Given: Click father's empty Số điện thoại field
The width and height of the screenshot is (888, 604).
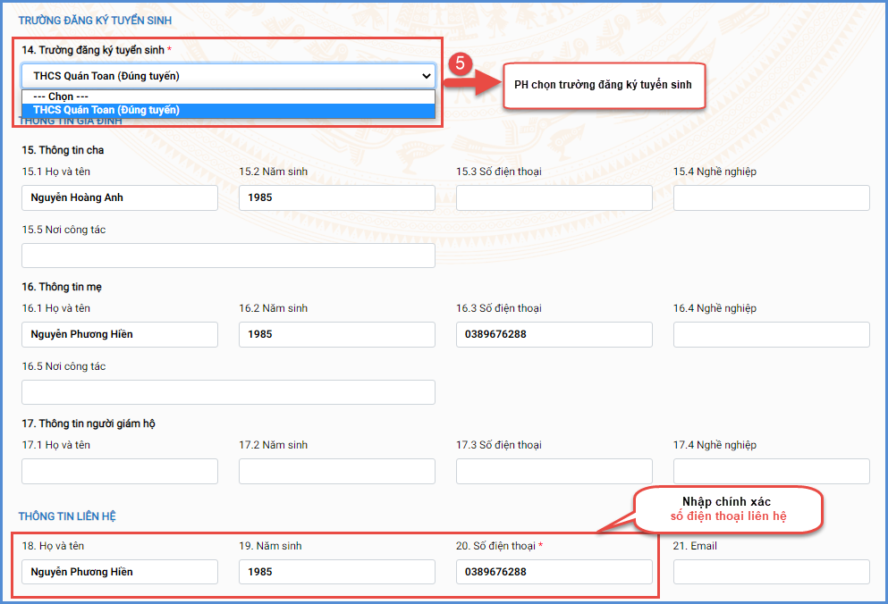Looking at the screenshot, I should click(x=554, y=198).
